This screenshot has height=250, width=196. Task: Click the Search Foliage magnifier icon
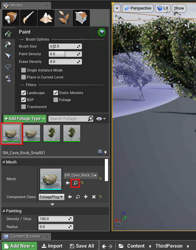(91, 119)
